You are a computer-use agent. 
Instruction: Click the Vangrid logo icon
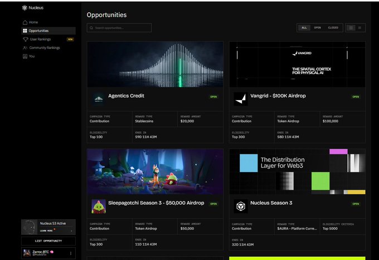point(241,99)
